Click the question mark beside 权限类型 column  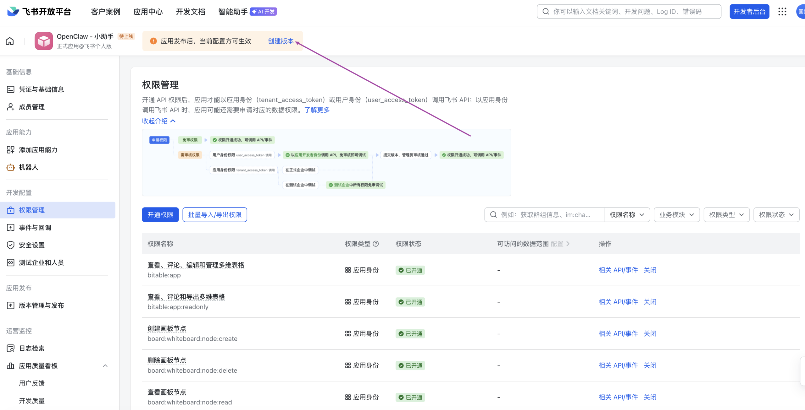[376, 244]
